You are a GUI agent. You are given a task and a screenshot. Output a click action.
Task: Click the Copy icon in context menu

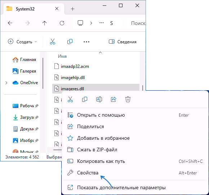tap(85, 99)
